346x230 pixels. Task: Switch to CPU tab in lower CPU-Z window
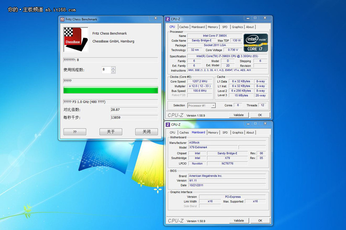[172, 133]
